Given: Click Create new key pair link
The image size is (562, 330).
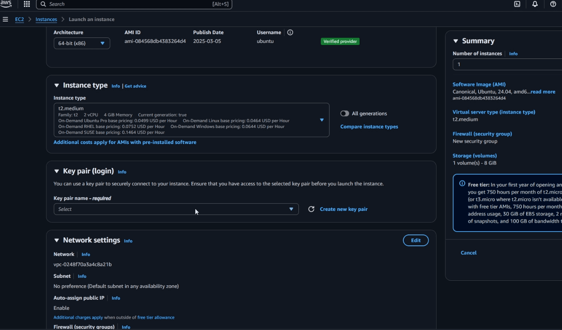Looking at the screenshot, I should [344, 209].
